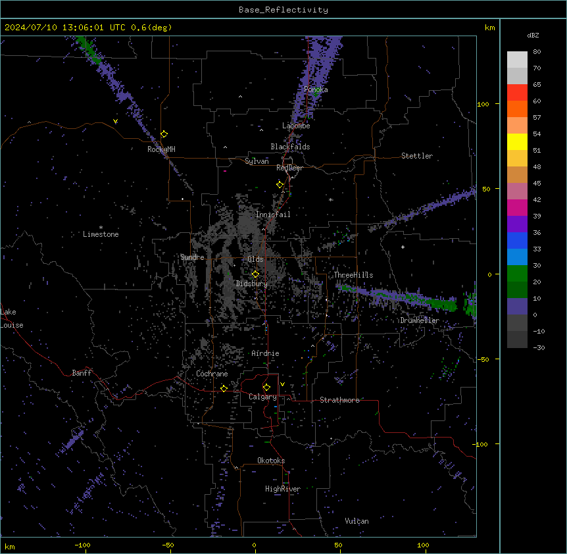The height and width of the screenshot is (554, 567).
Task: Select the yellow diamond marker above Calgary label
Action: click(x=266, y=388)
